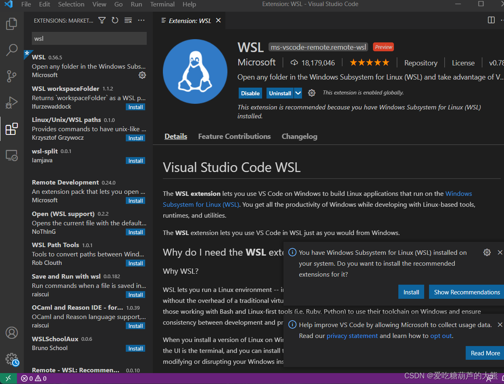Open the privacy statement link

(352, 336)
